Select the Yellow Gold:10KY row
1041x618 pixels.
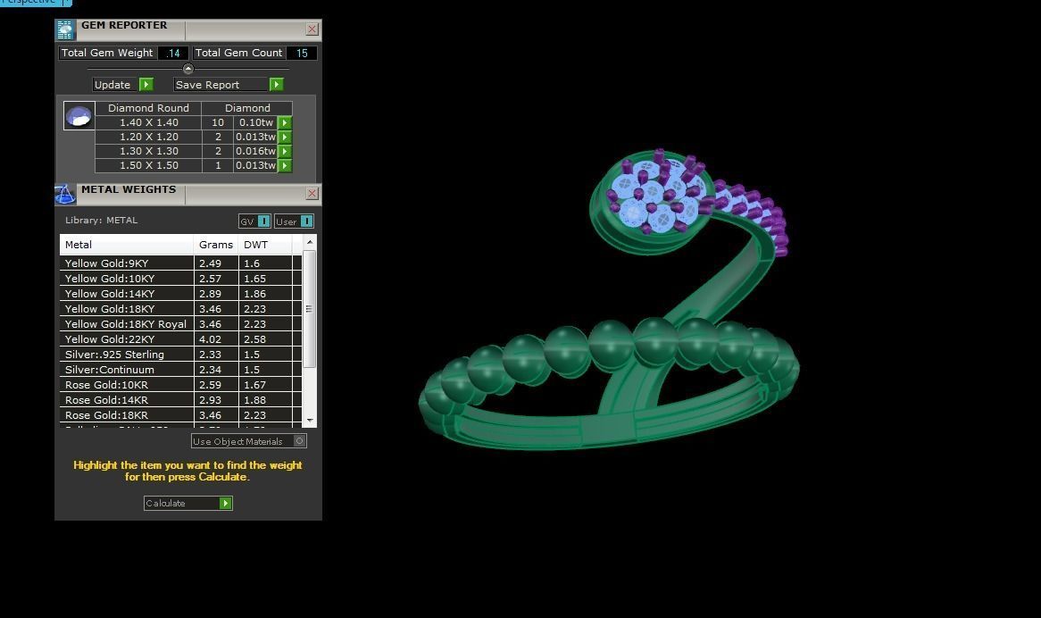180,279
